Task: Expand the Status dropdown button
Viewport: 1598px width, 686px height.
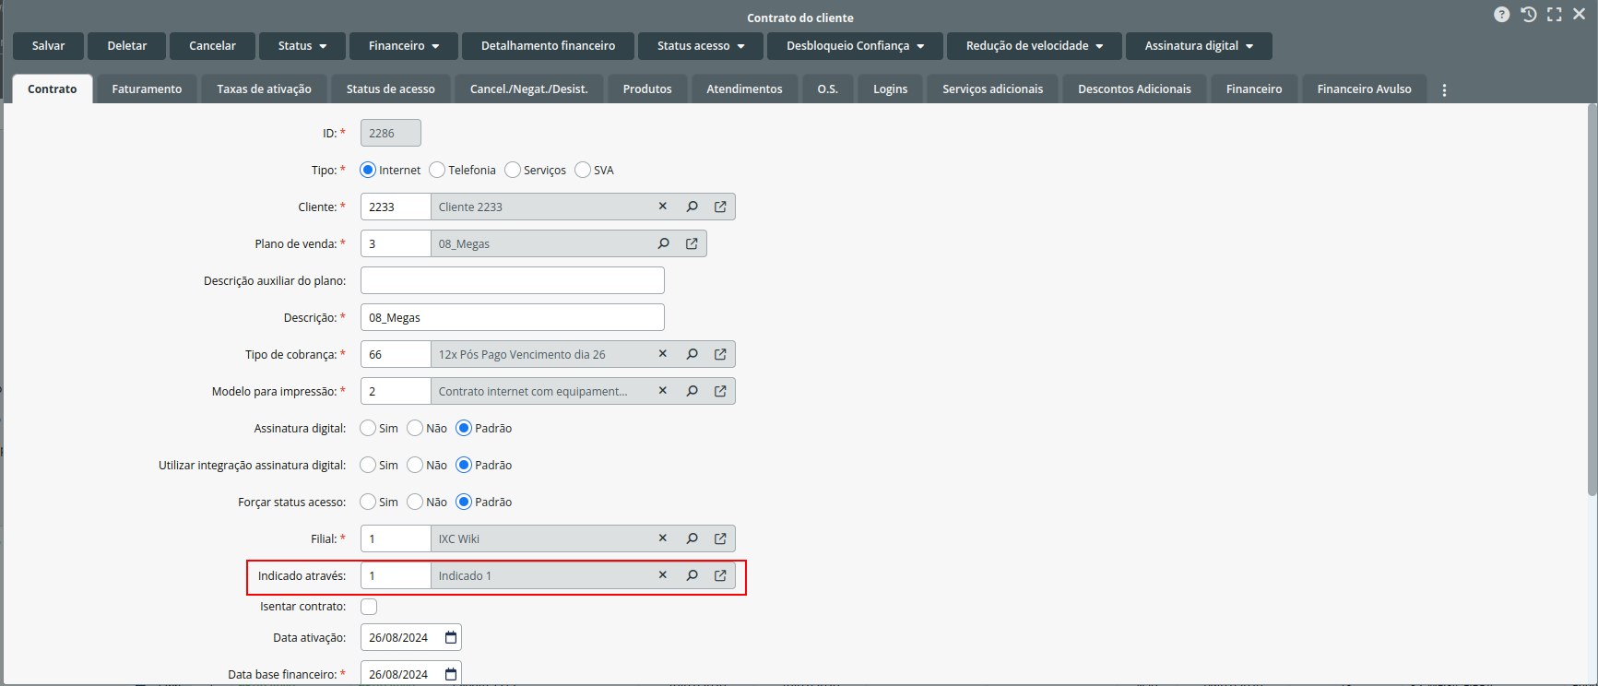Action: (x=302, y=46)
